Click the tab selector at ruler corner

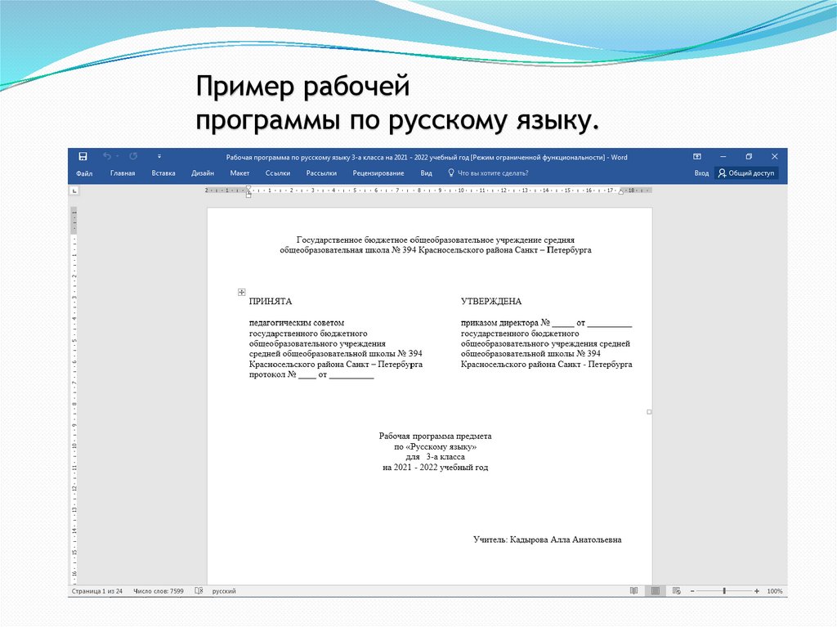[x=74, y=190]
